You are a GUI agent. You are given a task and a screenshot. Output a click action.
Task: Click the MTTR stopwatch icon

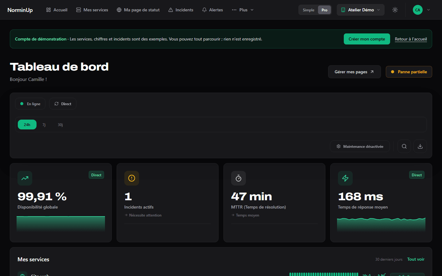238,178
